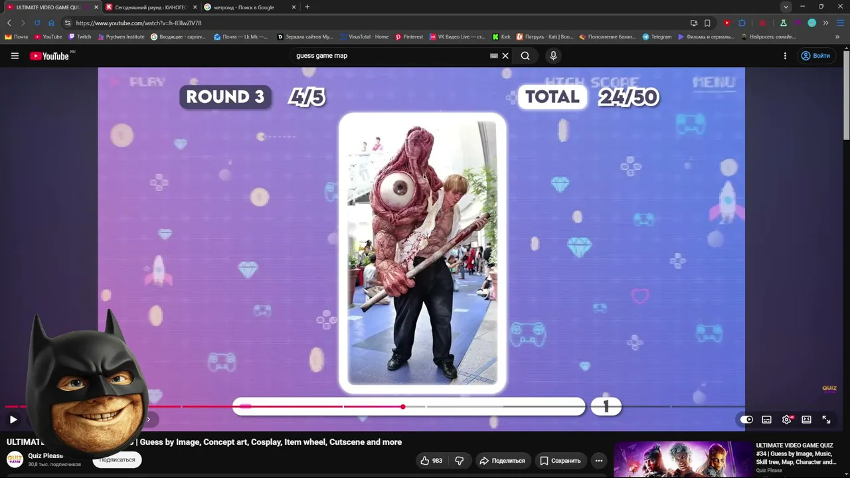
Task: View site information for youtube.com
Action: (68, 23)
